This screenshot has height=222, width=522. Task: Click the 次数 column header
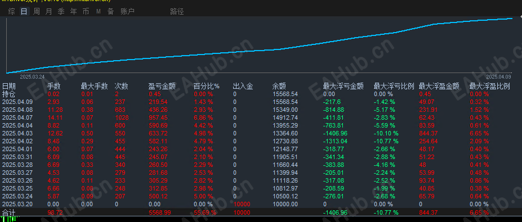pyautogui.click(x=122, y=87)
